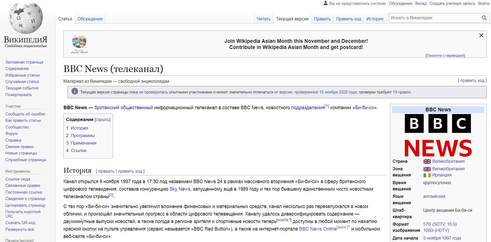Open Текущие события sidebar link

coord(22,88)
